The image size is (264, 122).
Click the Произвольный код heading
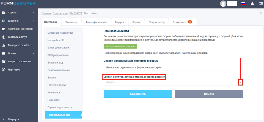[x=116, y=31]
